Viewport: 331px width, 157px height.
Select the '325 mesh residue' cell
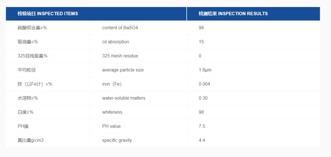click(x=120, y=56)
